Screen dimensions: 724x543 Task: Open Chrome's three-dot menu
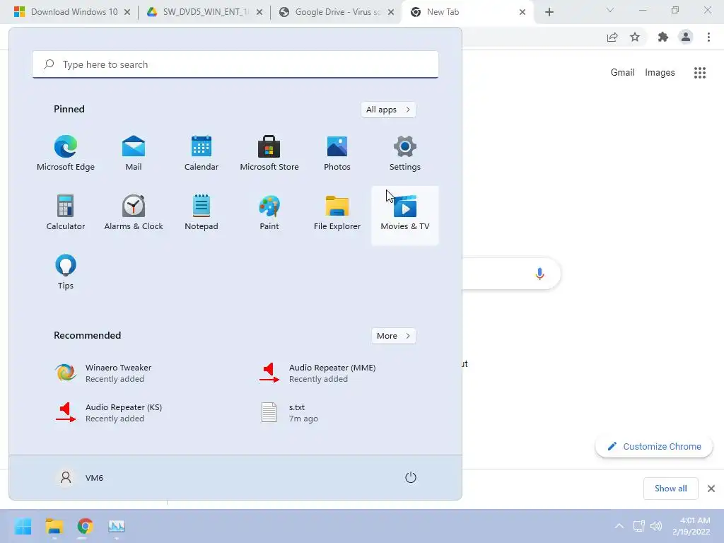[708, 37]
